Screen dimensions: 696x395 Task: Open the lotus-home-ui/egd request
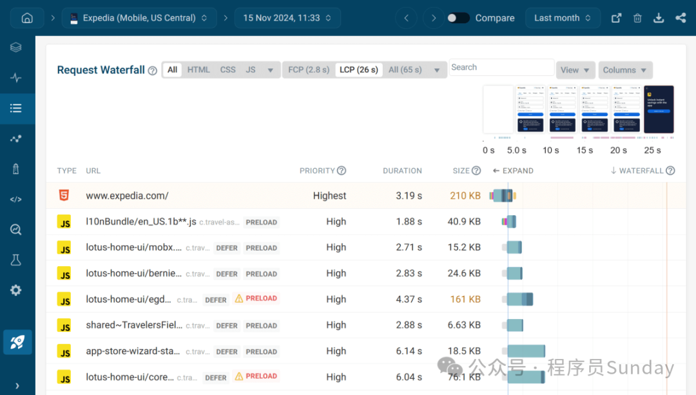(128, 299)
